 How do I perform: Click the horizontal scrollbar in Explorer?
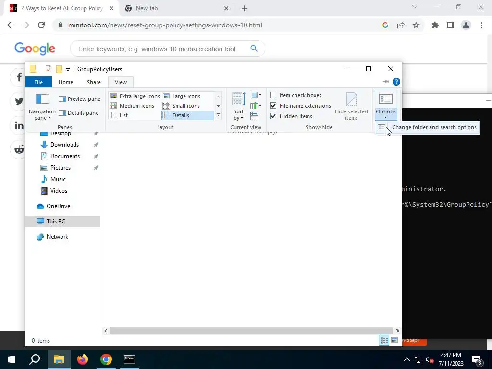tap(251, 331)
